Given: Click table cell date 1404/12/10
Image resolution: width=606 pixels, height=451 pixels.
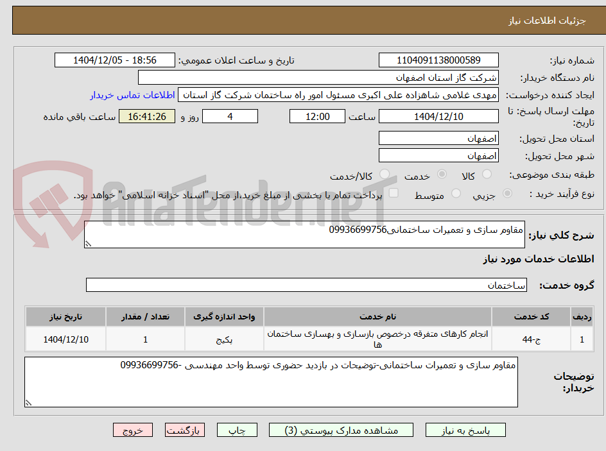Looking at the screenshot, I should pos(65,339).
